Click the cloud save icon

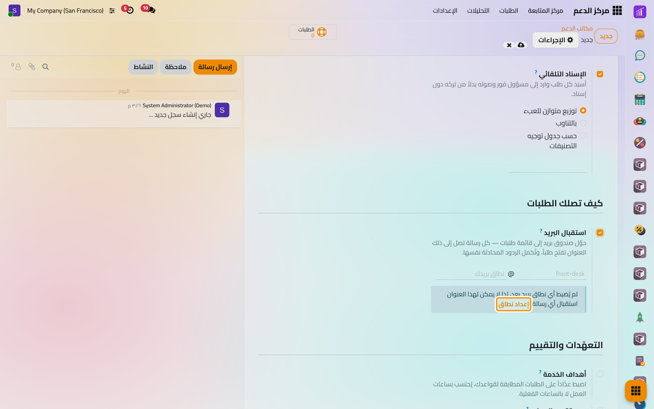point(521,45)
